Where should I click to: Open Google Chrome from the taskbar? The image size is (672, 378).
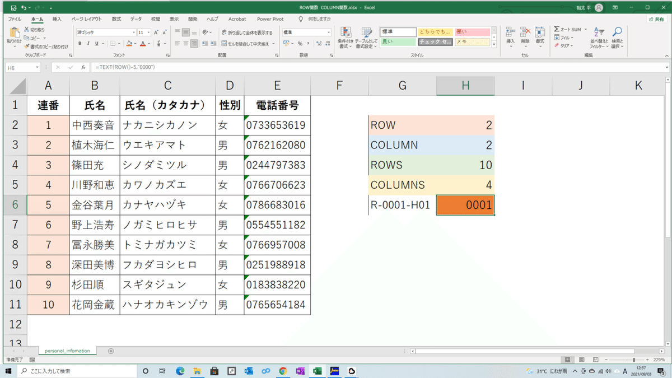283,371
